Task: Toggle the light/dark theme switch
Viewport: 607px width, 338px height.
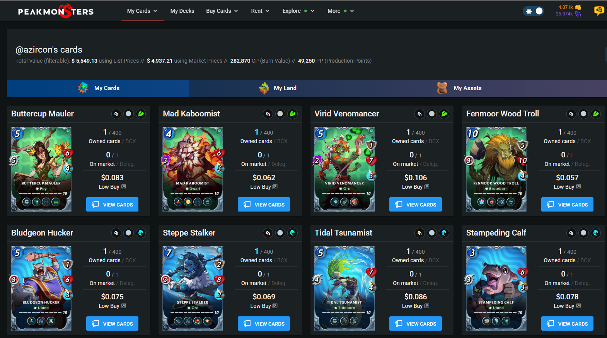Action: (x=533, y=11)
